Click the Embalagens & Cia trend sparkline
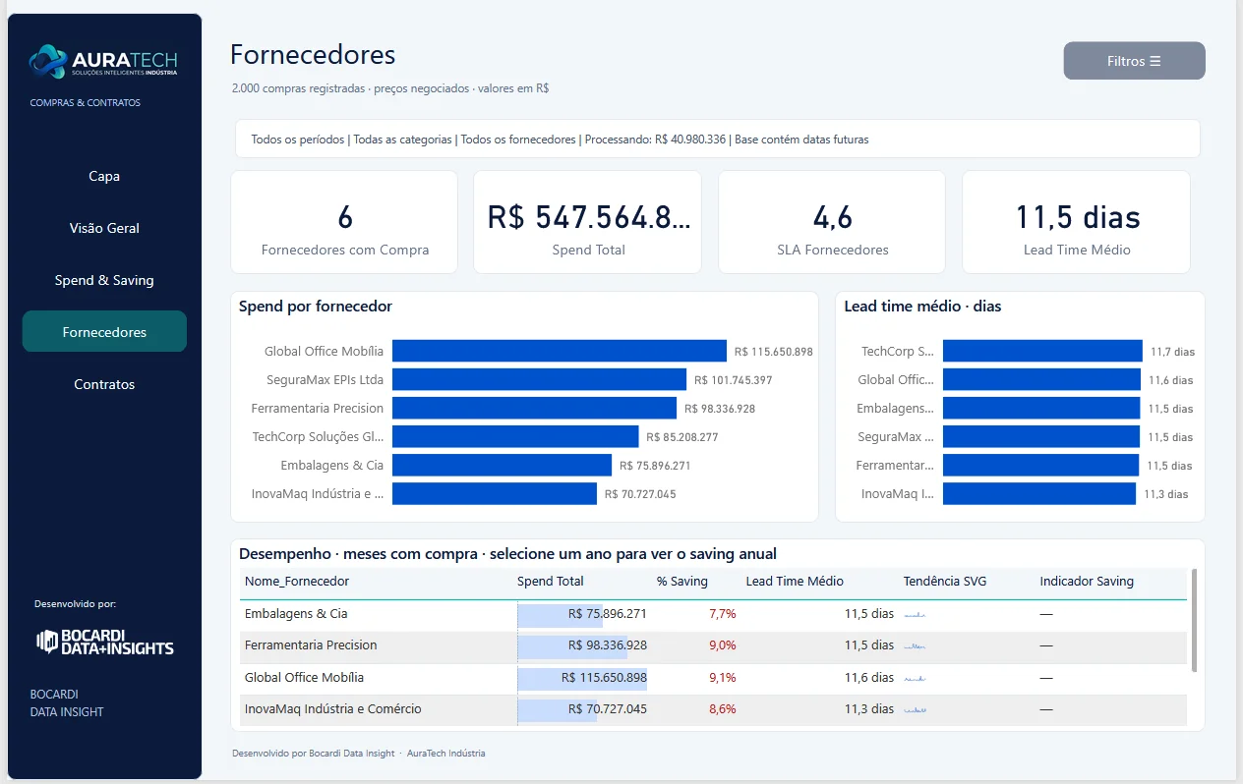This screenshot has width=1243, height=784. point(915,615)
